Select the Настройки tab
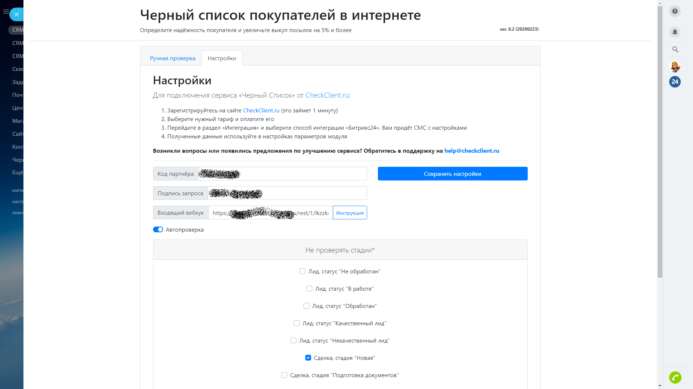The height and width of the screenshot is (389, 693). (x=222, y=58)
